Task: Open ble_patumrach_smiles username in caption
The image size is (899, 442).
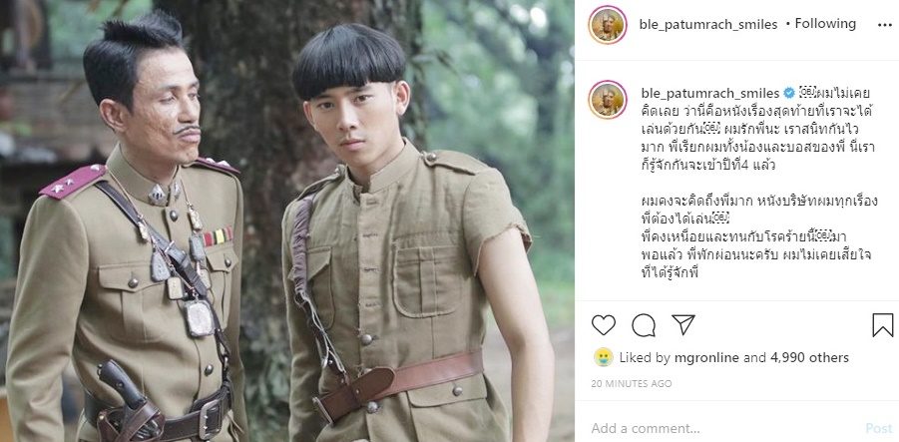Action: [709, 93]
